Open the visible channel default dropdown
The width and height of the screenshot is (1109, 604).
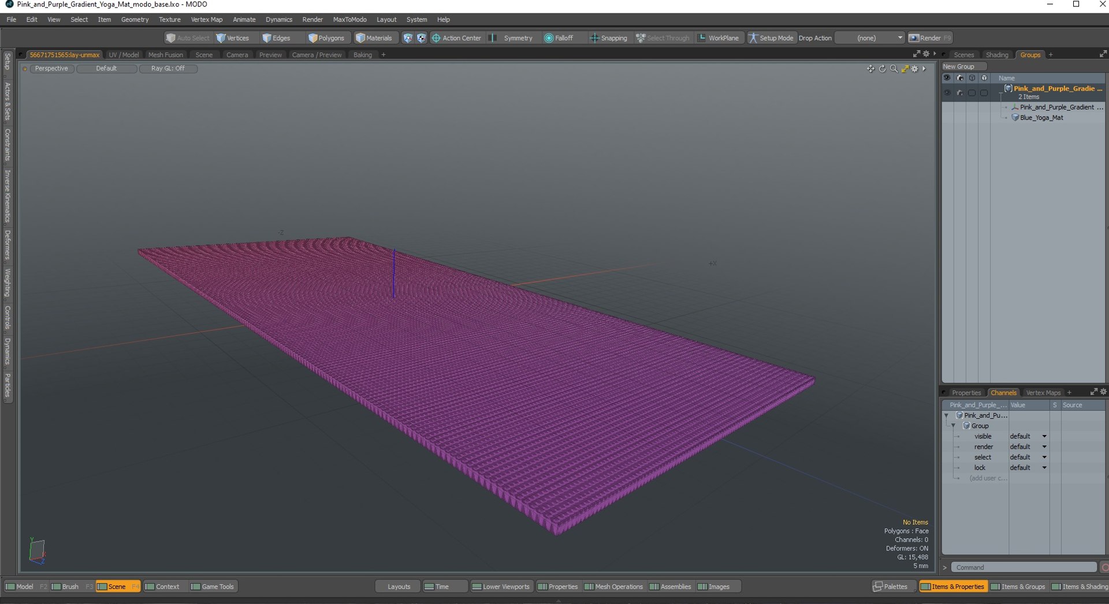(x=1028, y=436)
